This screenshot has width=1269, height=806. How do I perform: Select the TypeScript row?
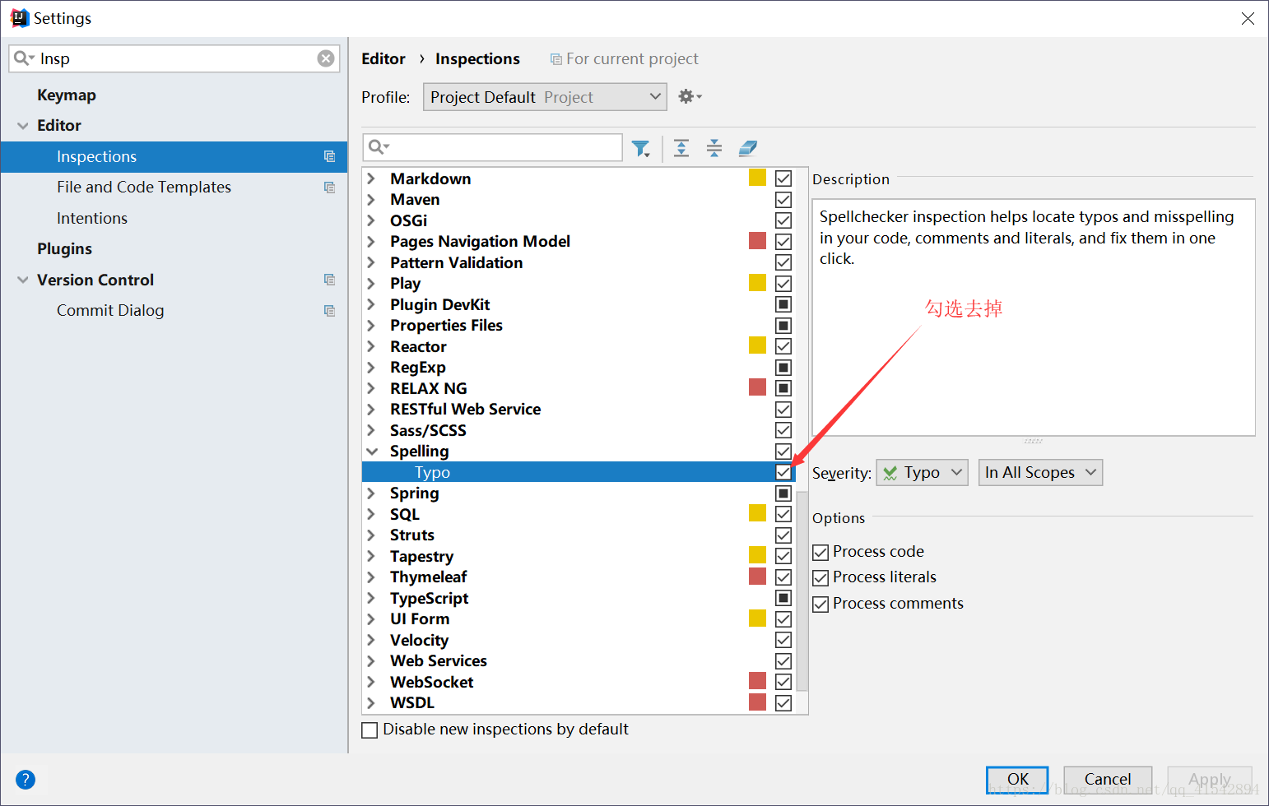tap(579, 598)
